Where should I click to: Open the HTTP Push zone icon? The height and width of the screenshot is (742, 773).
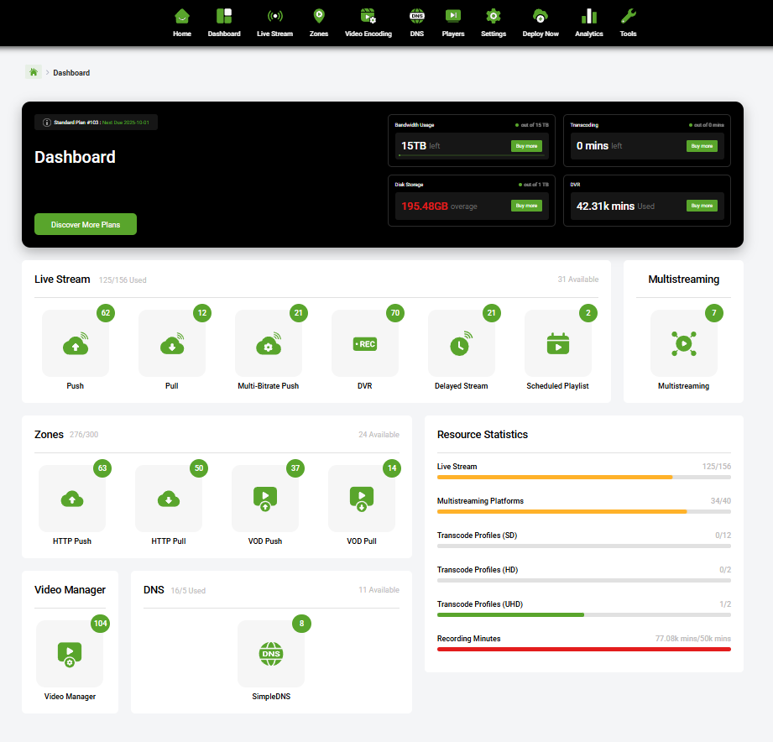pyautogui.click(x=72, y=498)
